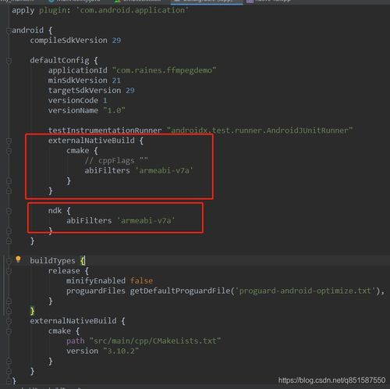Collapse the buildTypes block
This screenshot has width=390, height=389.
coord(9,261)
